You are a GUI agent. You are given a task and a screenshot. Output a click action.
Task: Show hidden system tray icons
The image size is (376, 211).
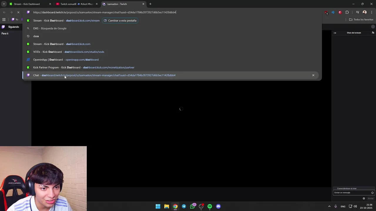click(329, 206)
